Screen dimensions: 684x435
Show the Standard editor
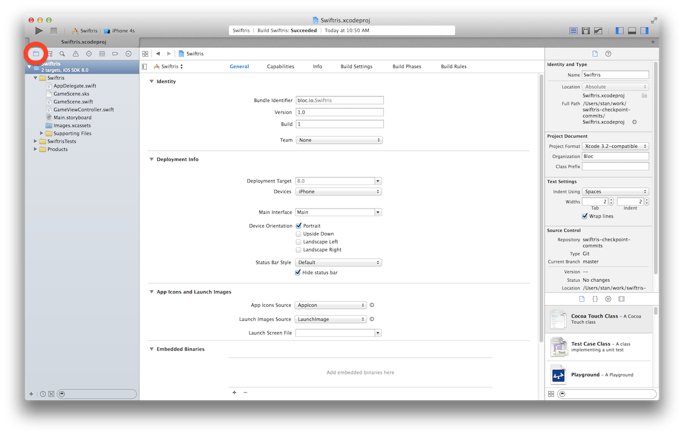click(x=573, y=31)
